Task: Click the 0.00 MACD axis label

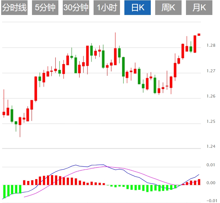Action: [x=211, y=183]
